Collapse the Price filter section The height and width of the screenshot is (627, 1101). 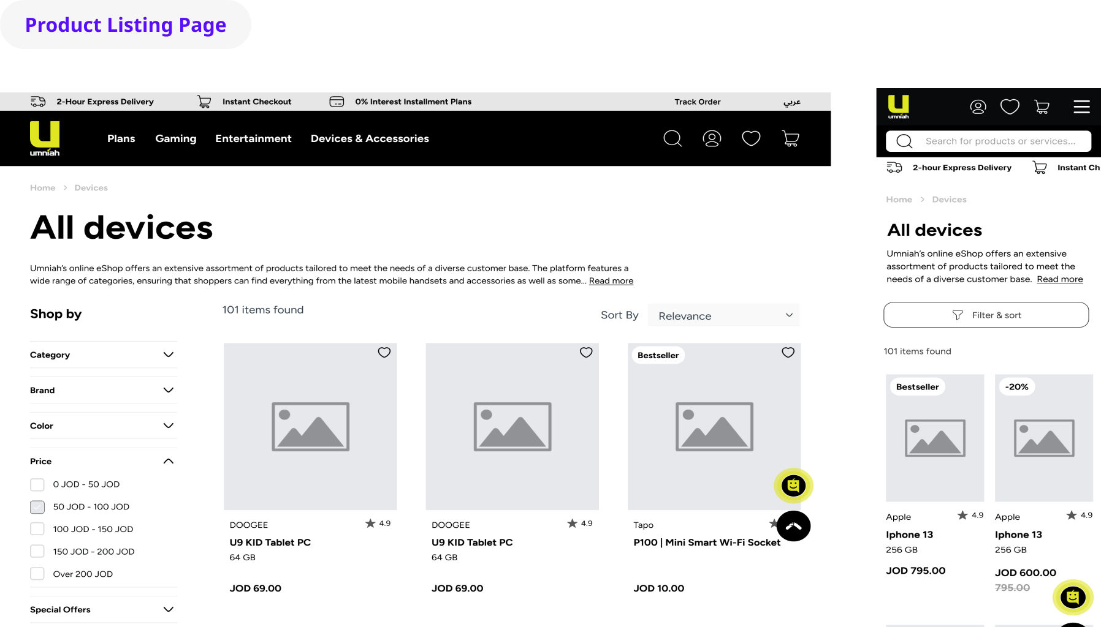[103, 461]
